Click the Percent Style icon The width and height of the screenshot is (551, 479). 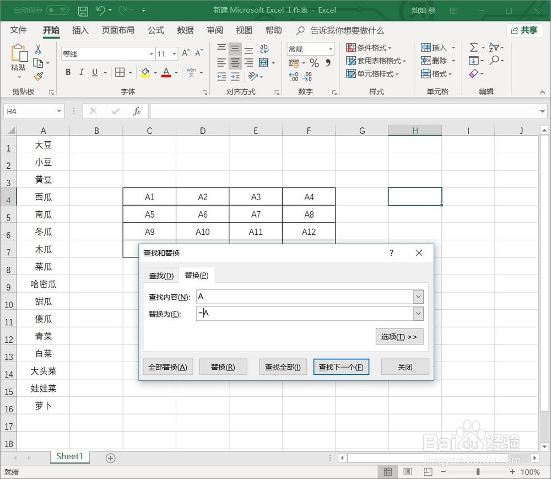(314, 63)
